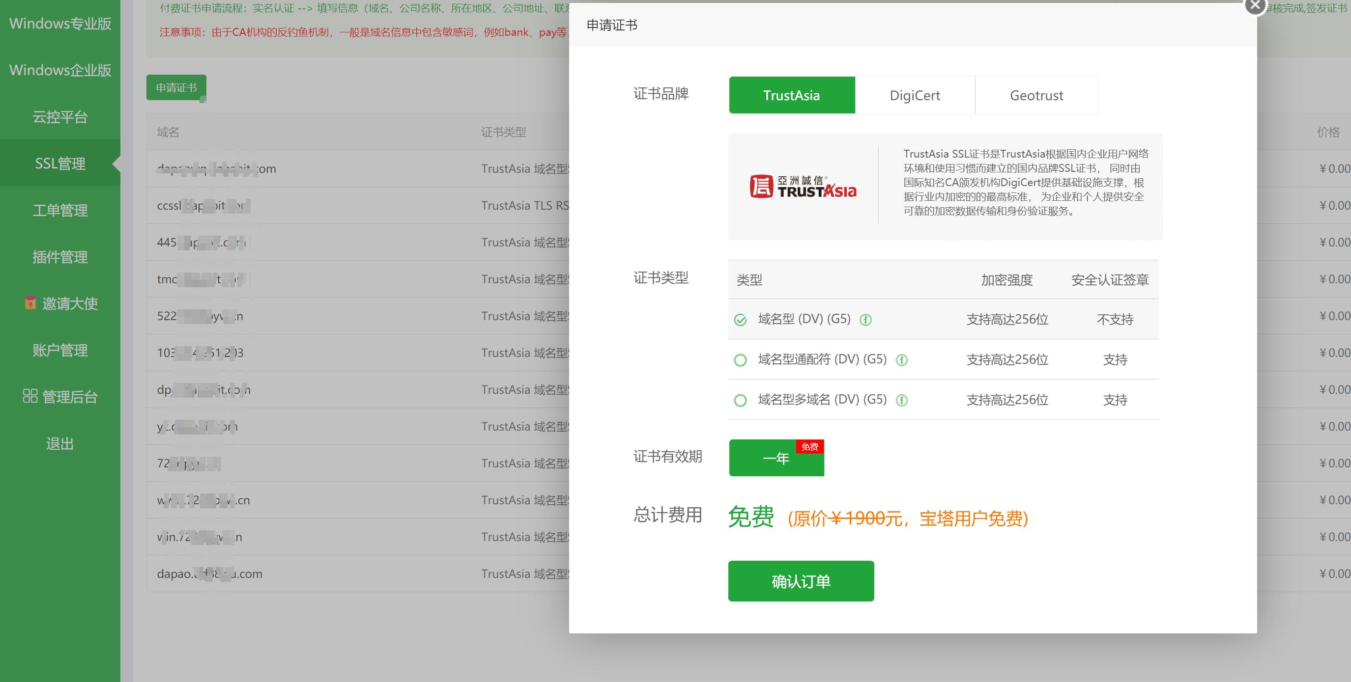Click 退出 to log out
This screenshot has height=682, width=1351.
coord(60,444)
